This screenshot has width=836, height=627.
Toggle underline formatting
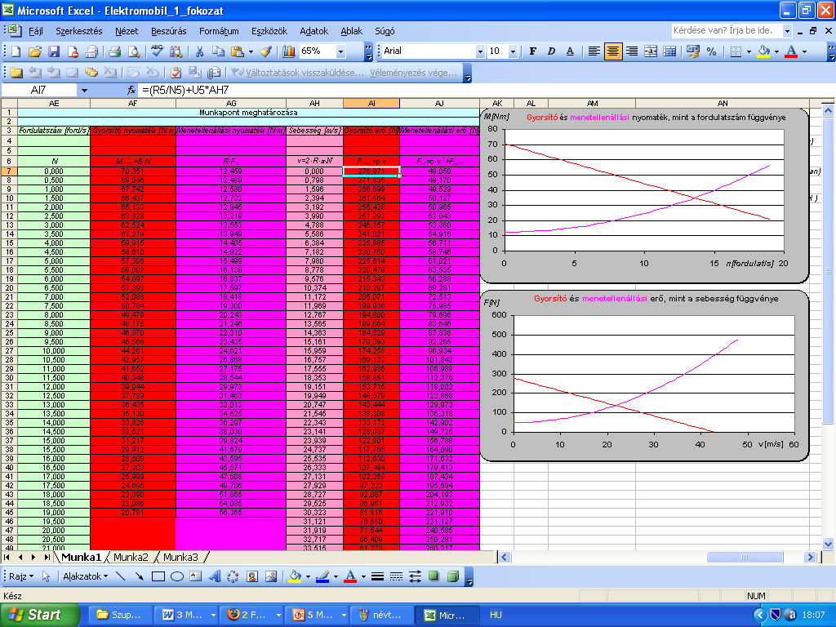(x=570, y=51)
